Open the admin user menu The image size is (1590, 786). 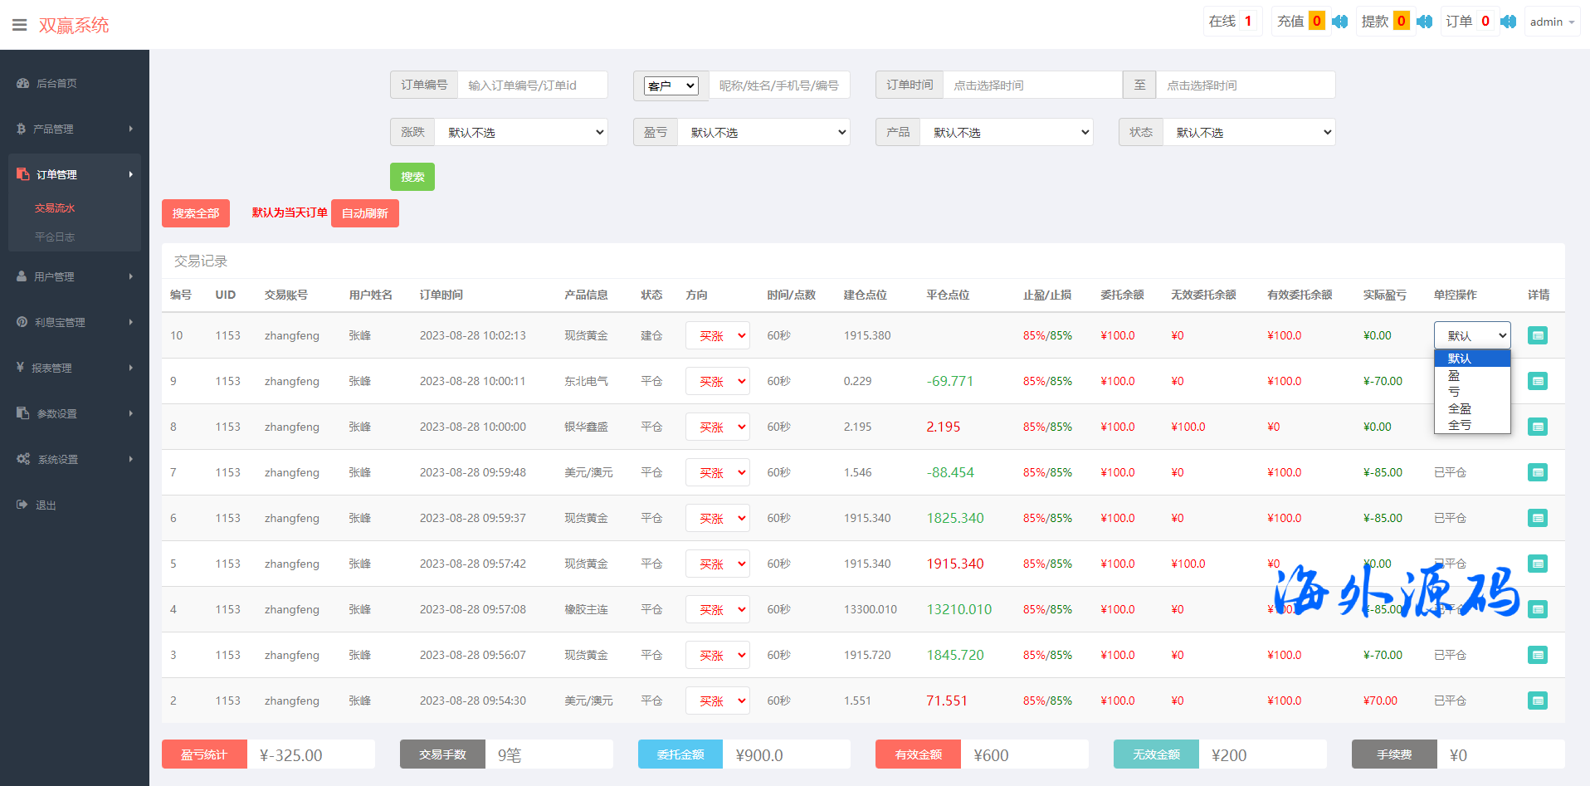(1552, 22)
